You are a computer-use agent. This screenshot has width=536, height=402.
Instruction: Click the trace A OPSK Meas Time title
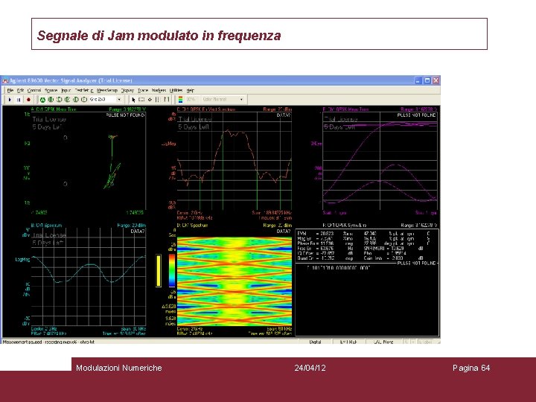[x=54, y=109]
